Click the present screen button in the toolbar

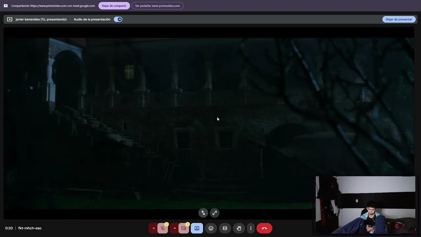[x=197, y=228]
